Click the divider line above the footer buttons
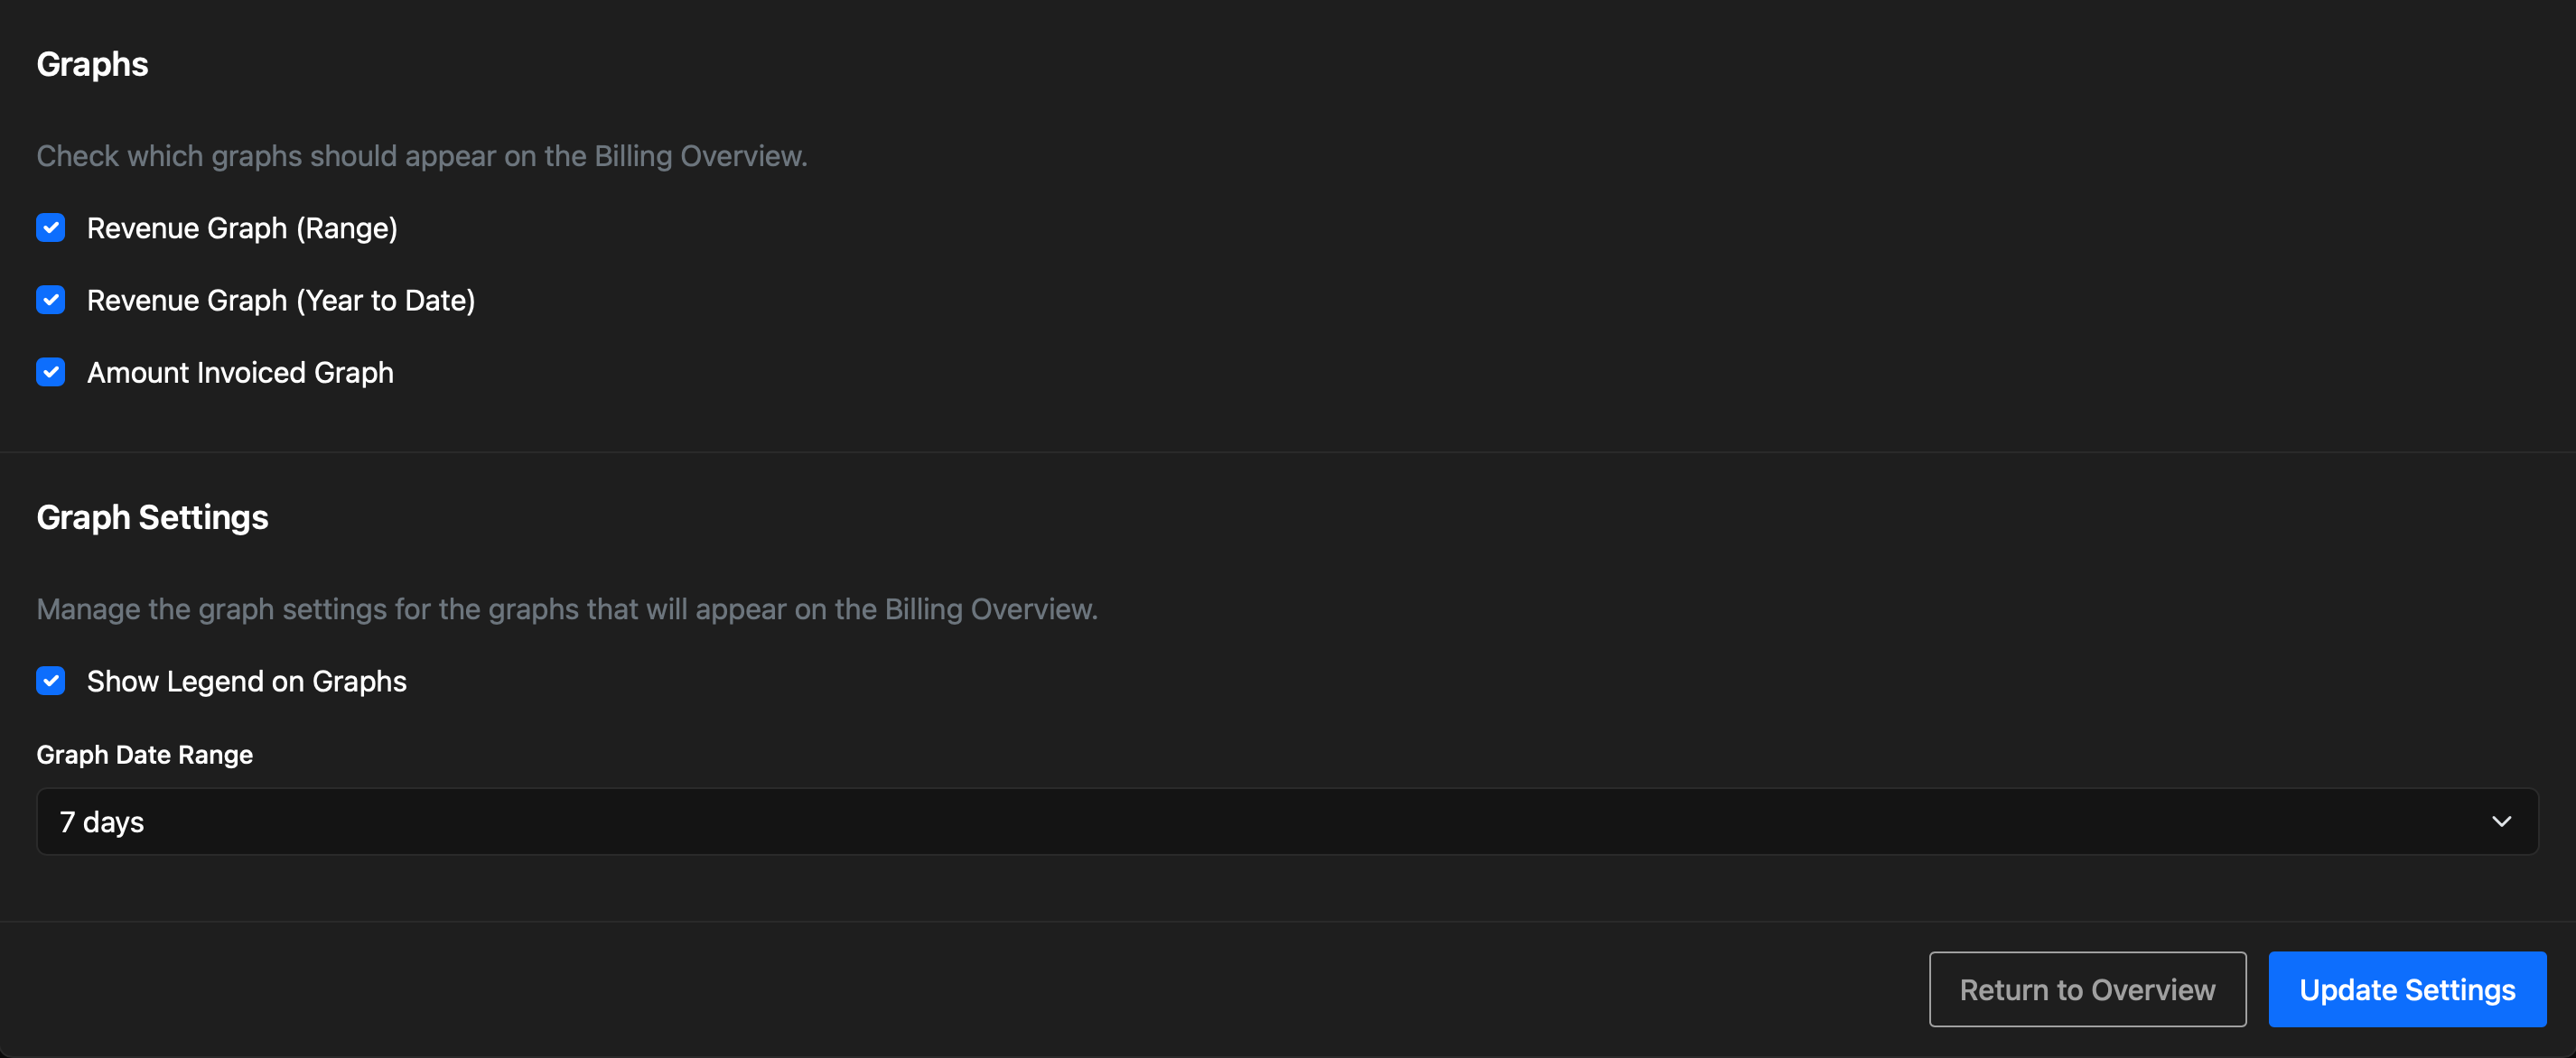Screen dimensions: 2576x1058 click(x=1288, y=921)
